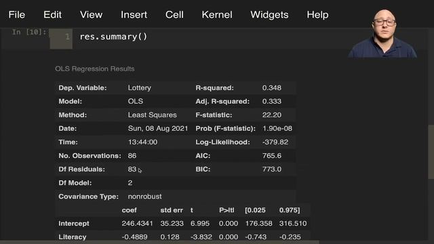Viewport: 434px width, 244px height.
Task: Open the Help menu
Action: [x=317, y=15]
